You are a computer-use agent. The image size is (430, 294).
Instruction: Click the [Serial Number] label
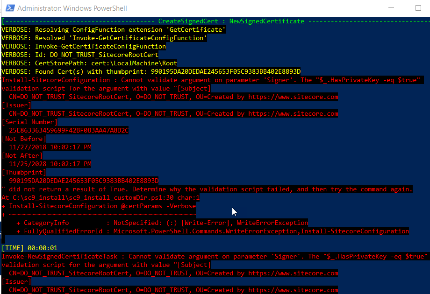click(x=29, y=122)
